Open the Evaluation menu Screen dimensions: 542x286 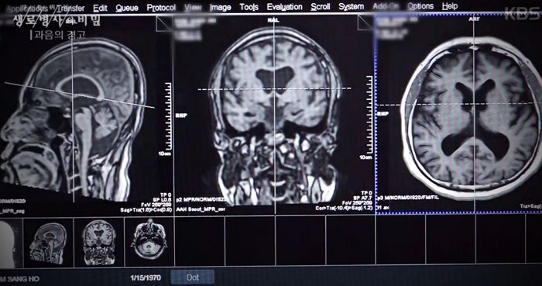pyautogui.click(x=284, y=7)
